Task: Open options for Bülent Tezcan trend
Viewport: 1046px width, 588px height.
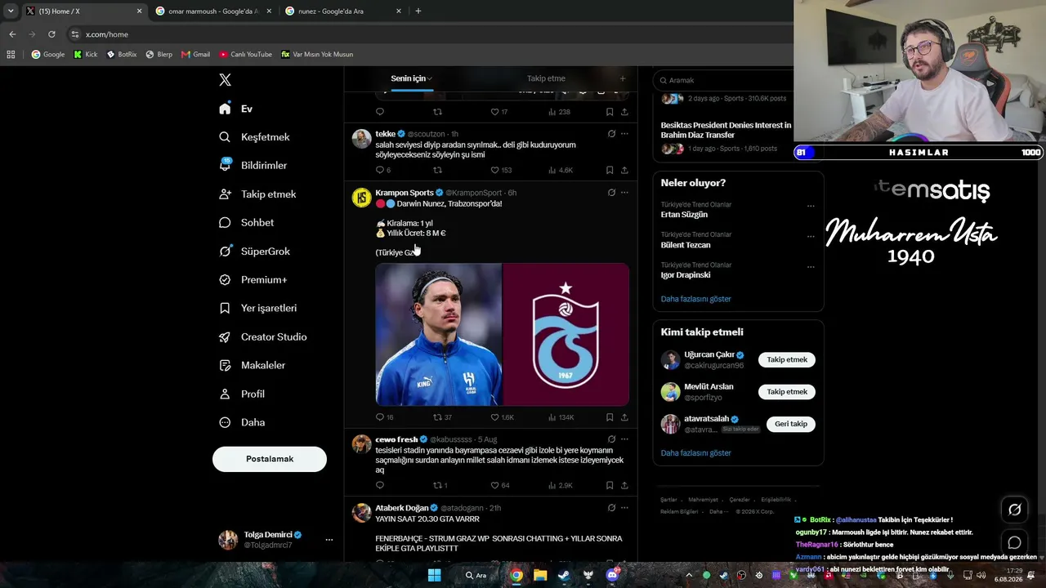Action: 811,236
